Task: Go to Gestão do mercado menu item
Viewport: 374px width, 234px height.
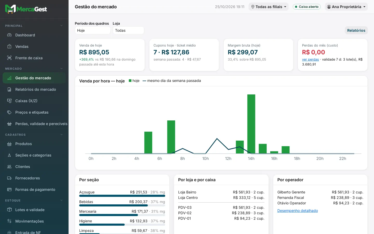Action: [34, 78]
